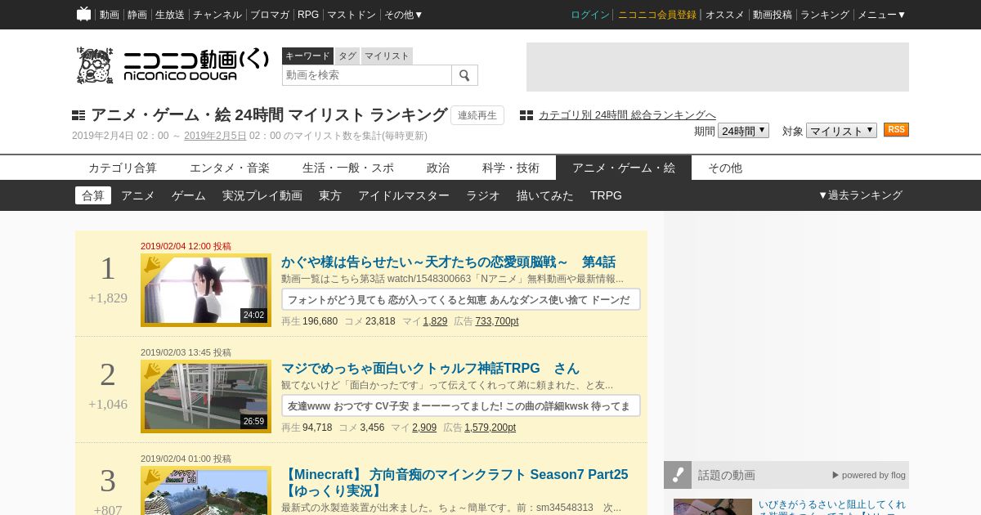
Task: Open 静画 in top bar
Action: pyautogui.click(x=137, y=15)
